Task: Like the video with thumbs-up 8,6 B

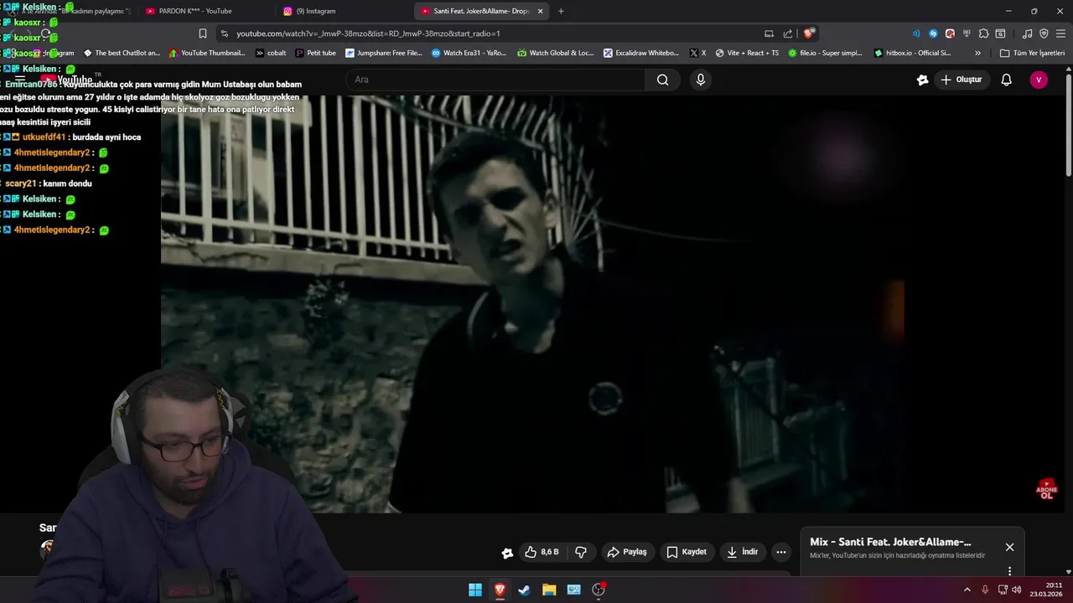Action: click(x=542, y=552)
